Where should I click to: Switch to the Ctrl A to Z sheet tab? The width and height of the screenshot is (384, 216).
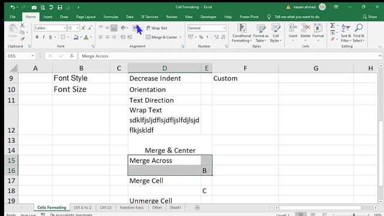click(x=83, y=208)
